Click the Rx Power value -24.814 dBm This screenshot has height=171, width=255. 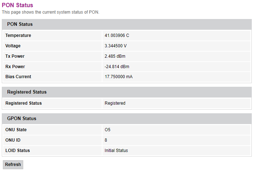pos(117,67)
